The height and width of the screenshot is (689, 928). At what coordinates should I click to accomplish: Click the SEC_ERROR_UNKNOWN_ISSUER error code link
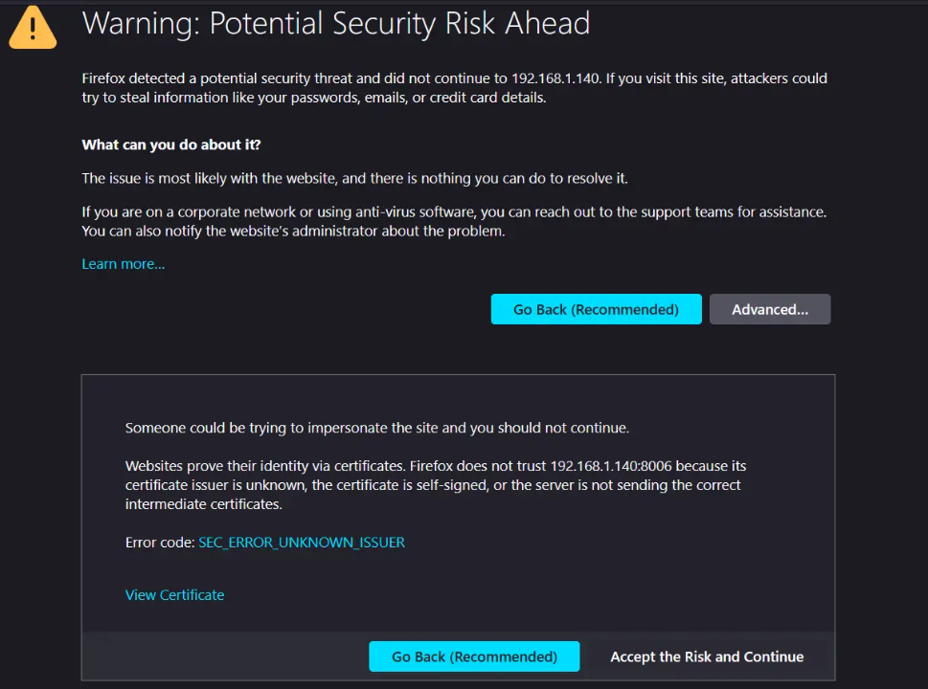tap(302, 543)
